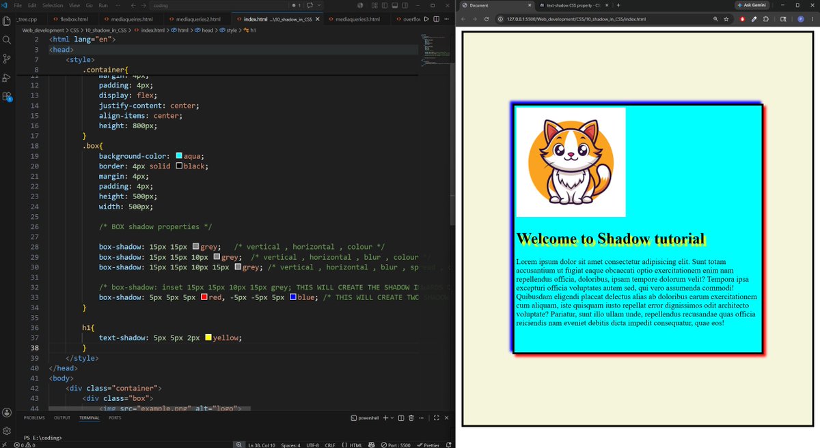Open the remote window indicator in status bar
Screen dimensions: 820x448
click(x=5, y=445)
